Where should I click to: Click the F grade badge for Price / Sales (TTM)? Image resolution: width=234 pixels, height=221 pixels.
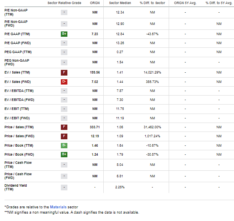click(64, 127)
